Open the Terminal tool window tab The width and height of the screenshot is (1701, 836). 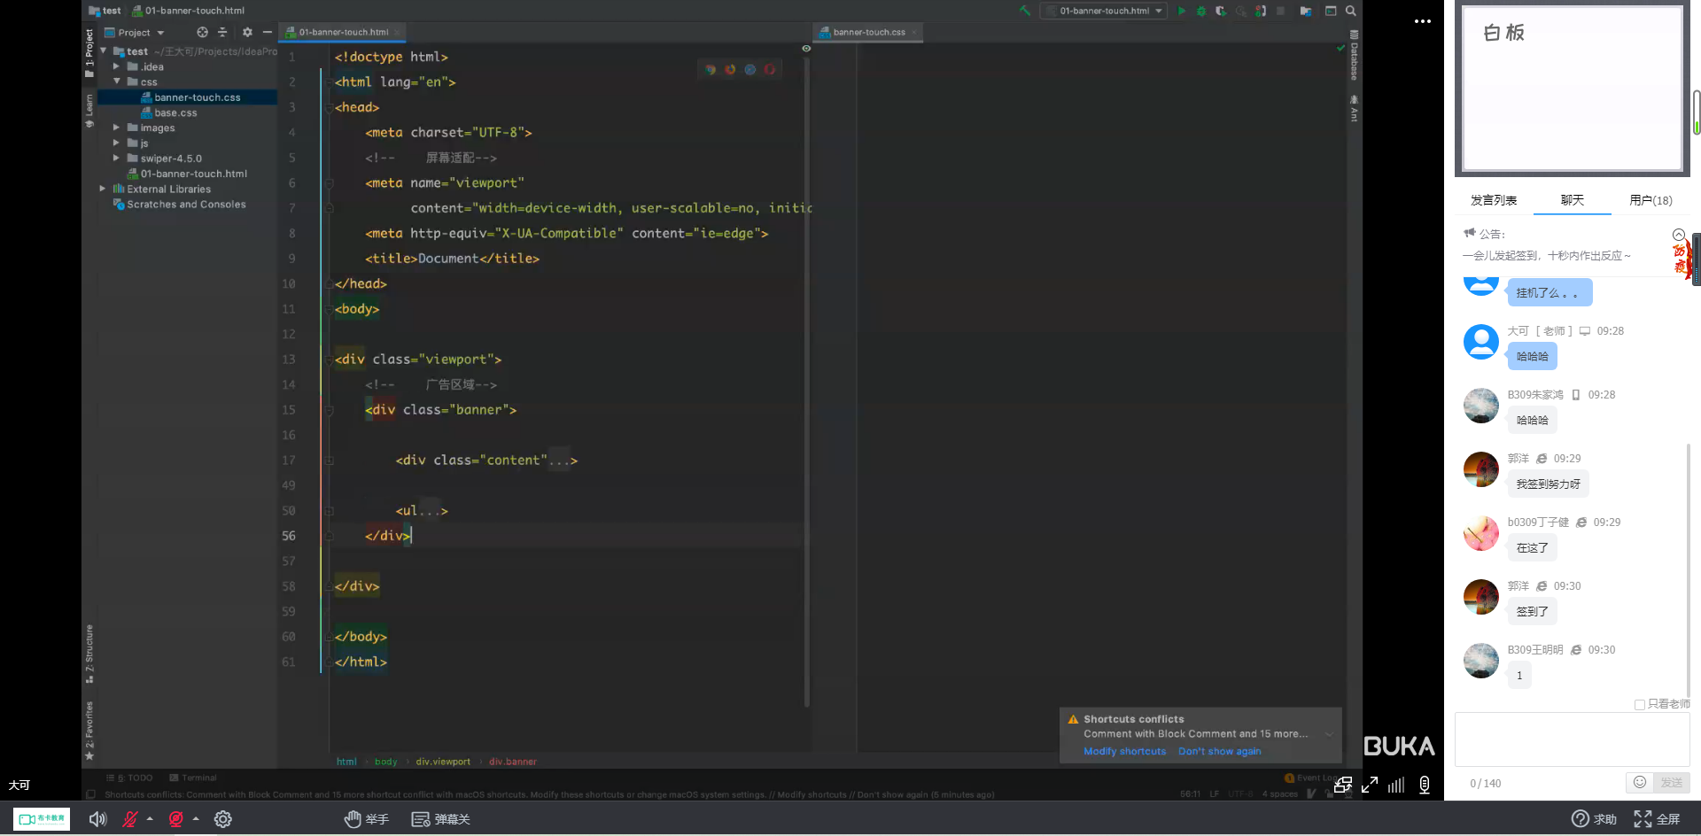pyautogui.click(x=193, y=778)
